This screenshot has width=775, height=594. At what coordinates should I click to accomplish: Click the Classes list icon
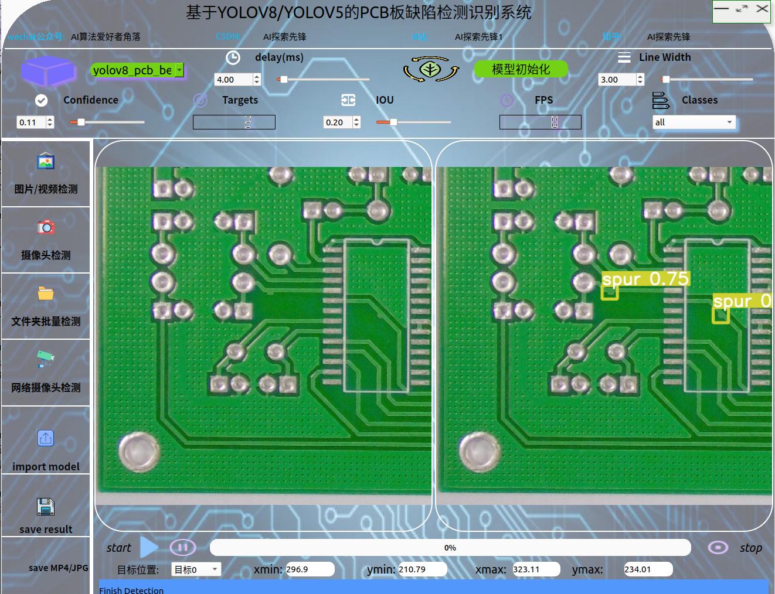(x=661, y=100)
